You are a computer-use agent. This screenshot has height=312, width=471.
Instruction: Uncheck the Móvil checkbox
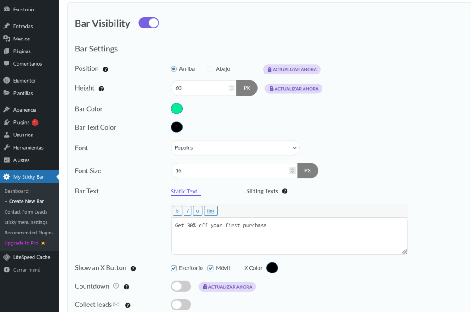[x=210, y=268]
